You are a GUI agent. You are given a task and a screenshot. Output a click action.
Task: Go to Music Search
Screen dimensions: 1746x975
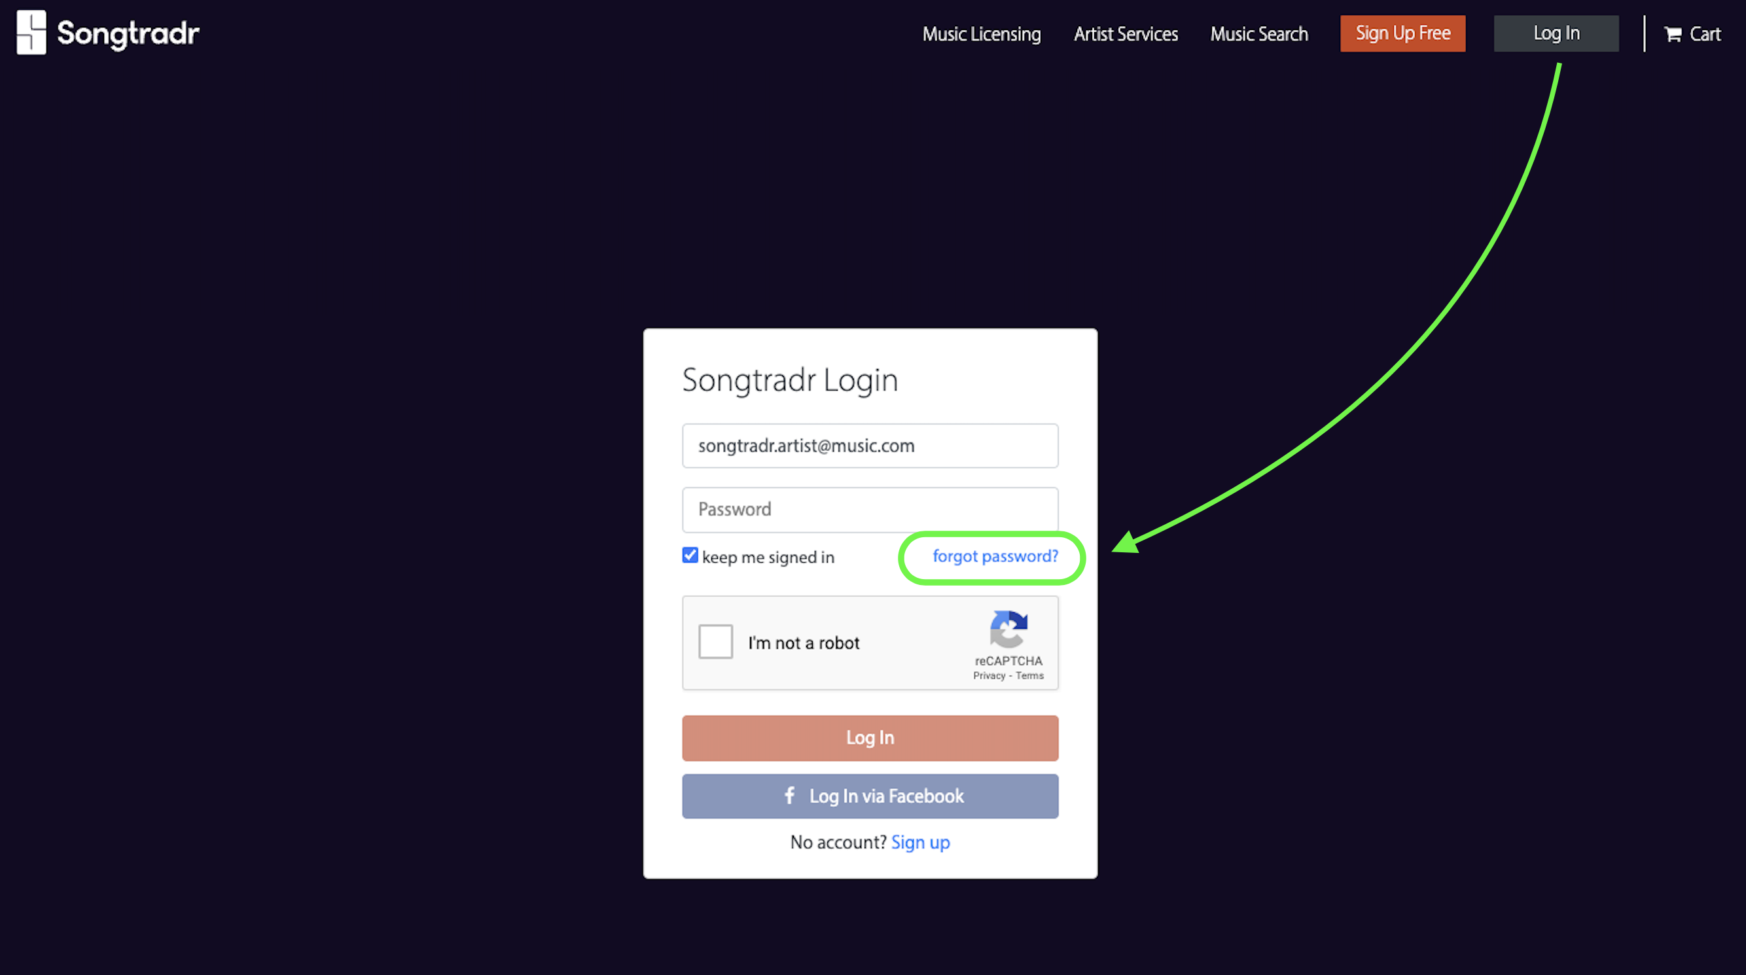[1258, 34]
